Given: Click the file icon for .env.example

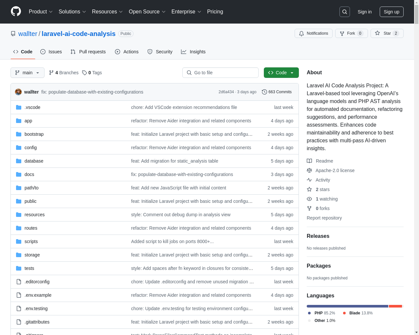Looking at the screenshot, I should [19, 295].
